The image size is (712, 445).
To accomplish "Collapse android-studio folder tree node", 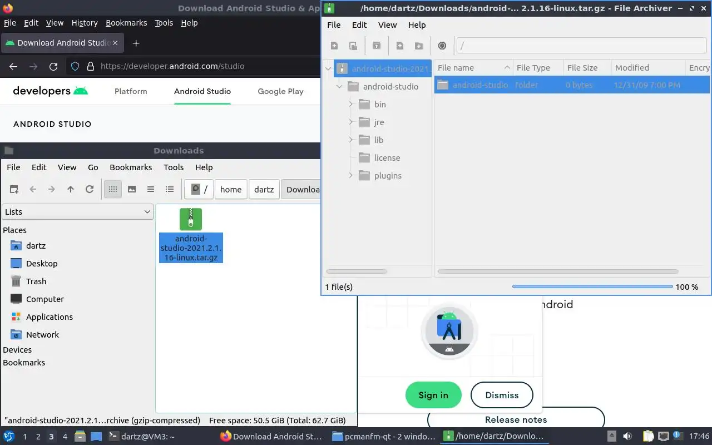I will coord(339,87).
